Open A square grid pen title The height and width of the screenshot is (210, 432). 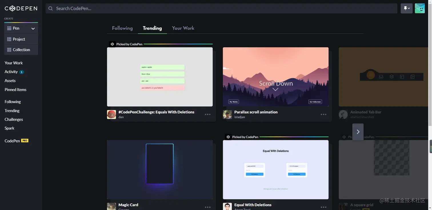point(362,205)
